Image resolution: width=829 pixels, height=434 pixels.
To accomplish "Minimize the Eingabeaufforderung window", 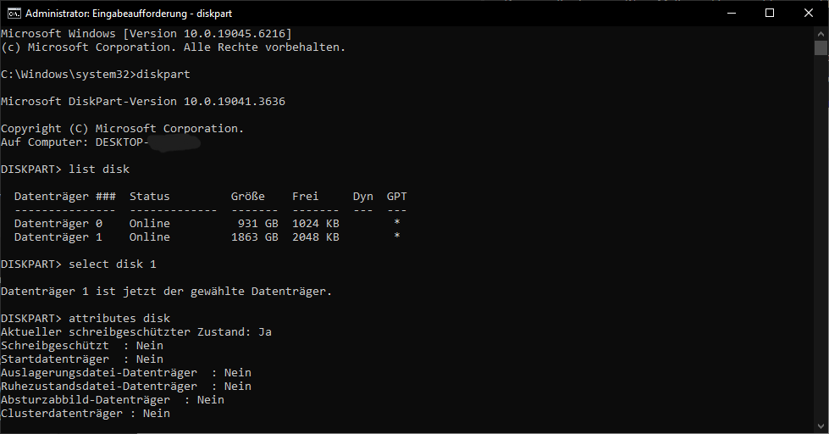I will point(732,14).
